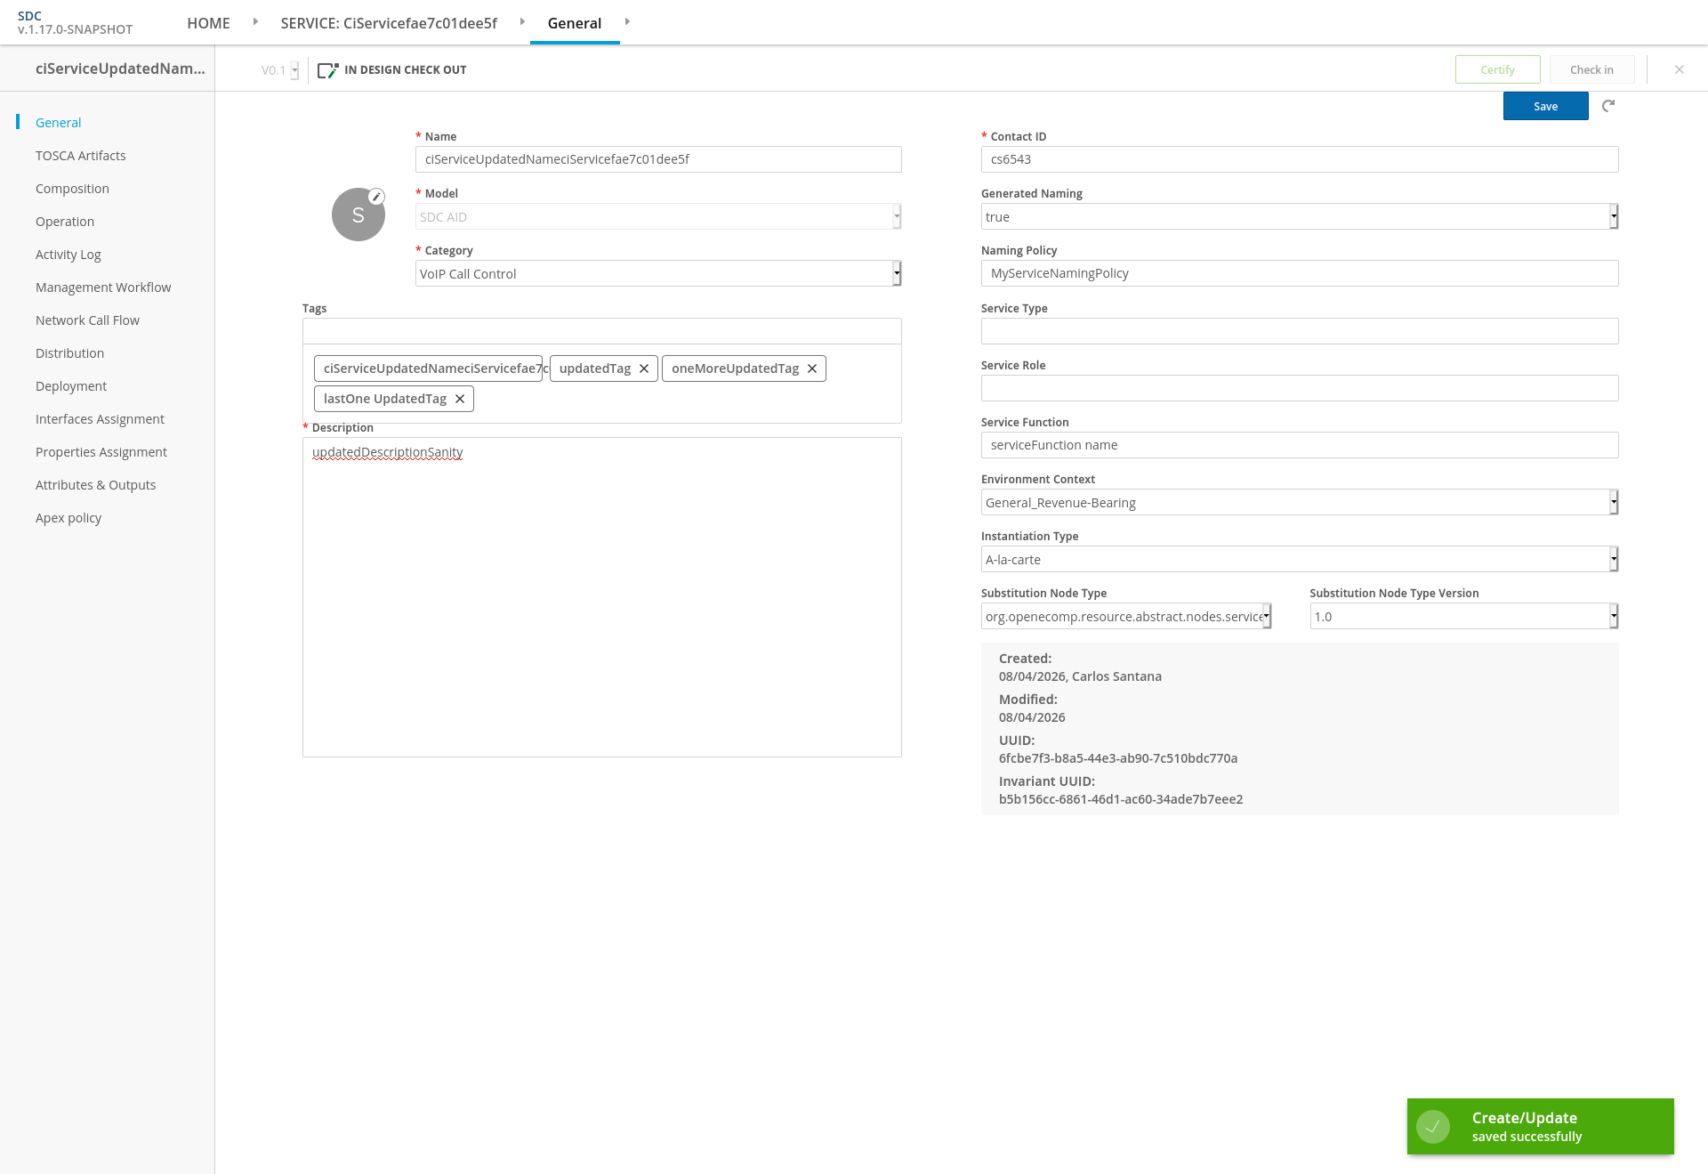Click the breadcrumb arrow after HOME
This screenshot has width=1708, height=1174.
255,21
